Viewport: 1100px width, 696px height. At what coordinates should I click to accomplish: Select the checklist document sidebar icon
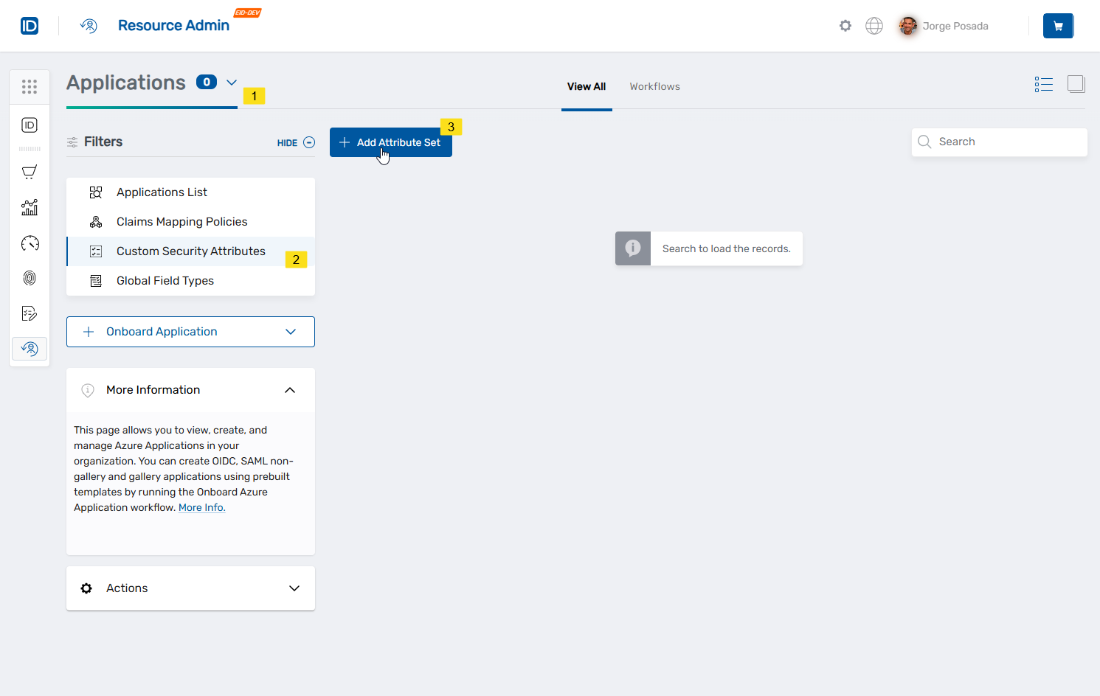point(30,313)
